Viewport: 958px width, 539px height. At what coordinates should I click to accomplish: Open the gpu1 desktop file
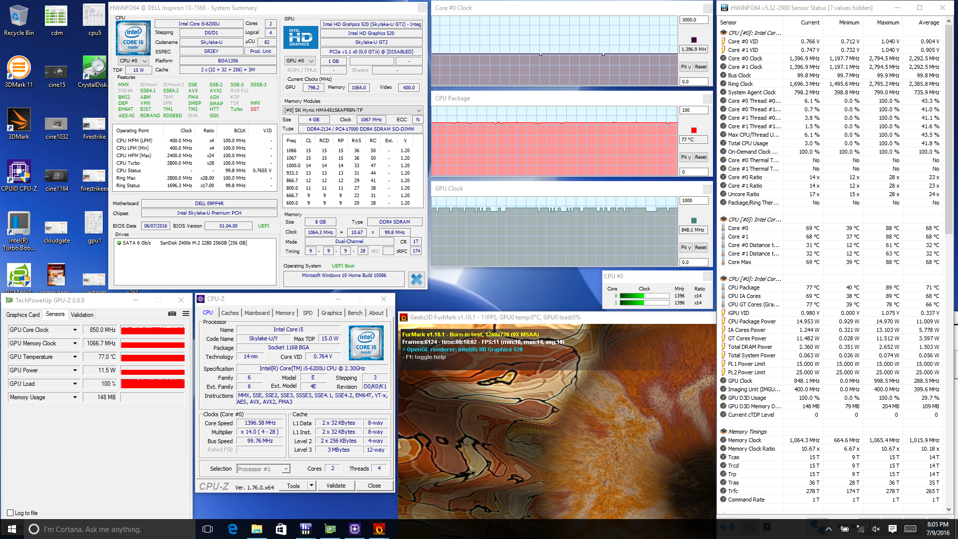point(94,228)
